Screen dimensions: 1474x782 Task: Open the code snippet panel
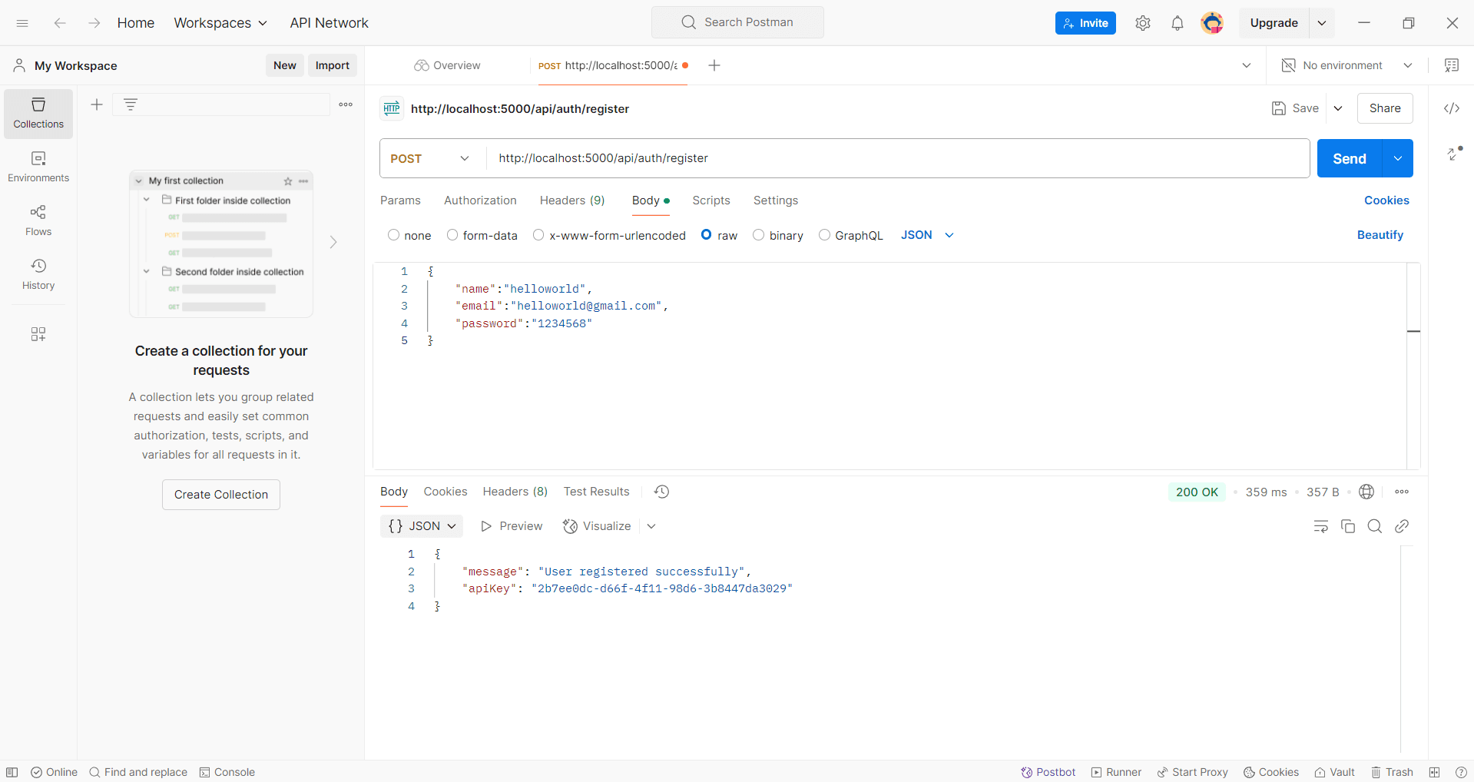click(1452, 108)
